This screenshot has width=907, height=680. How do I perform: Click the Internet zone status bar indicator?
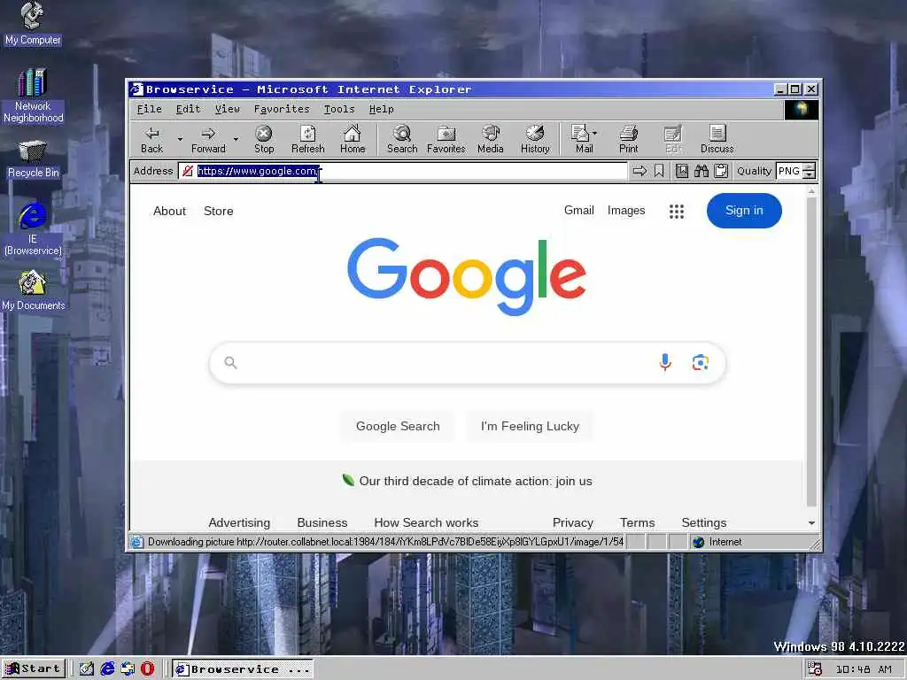click(717, 542)
